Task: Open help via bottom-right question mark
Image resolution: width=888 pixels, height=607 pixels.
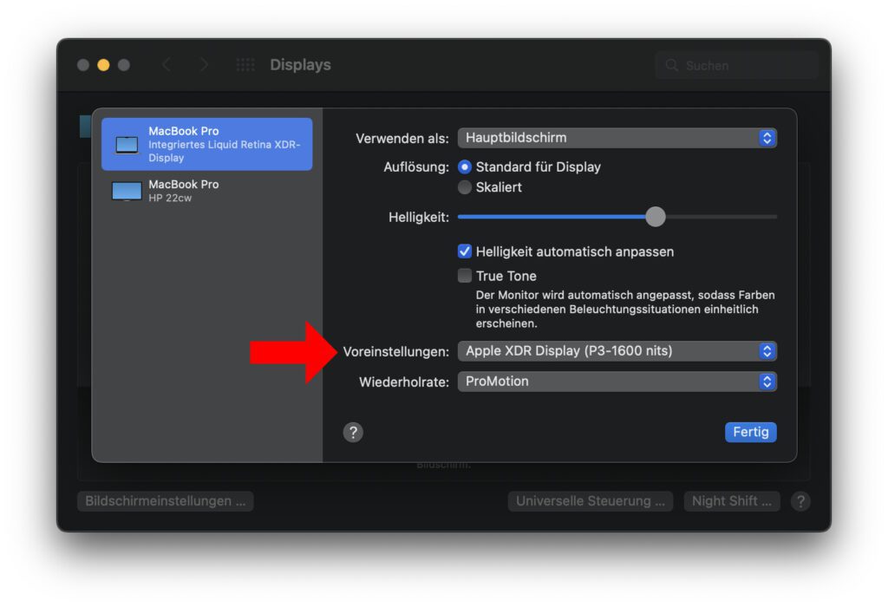Action: pyautogui.click(x=800, y=501)
